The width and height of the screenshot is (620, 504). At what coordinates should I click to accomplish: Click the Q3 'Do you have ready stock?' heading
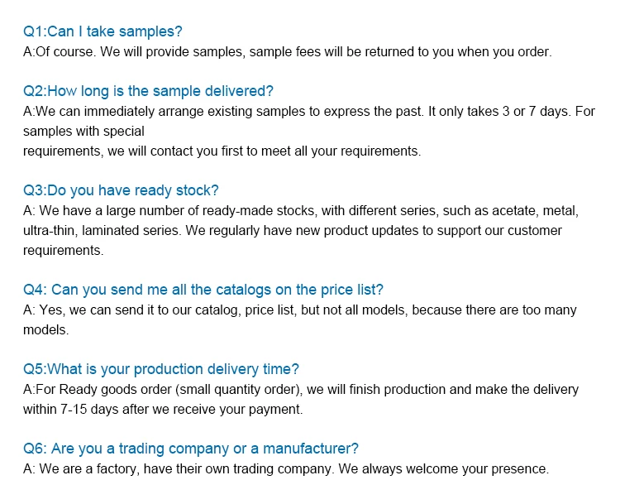pyautogui.click(x=121, y=190)
